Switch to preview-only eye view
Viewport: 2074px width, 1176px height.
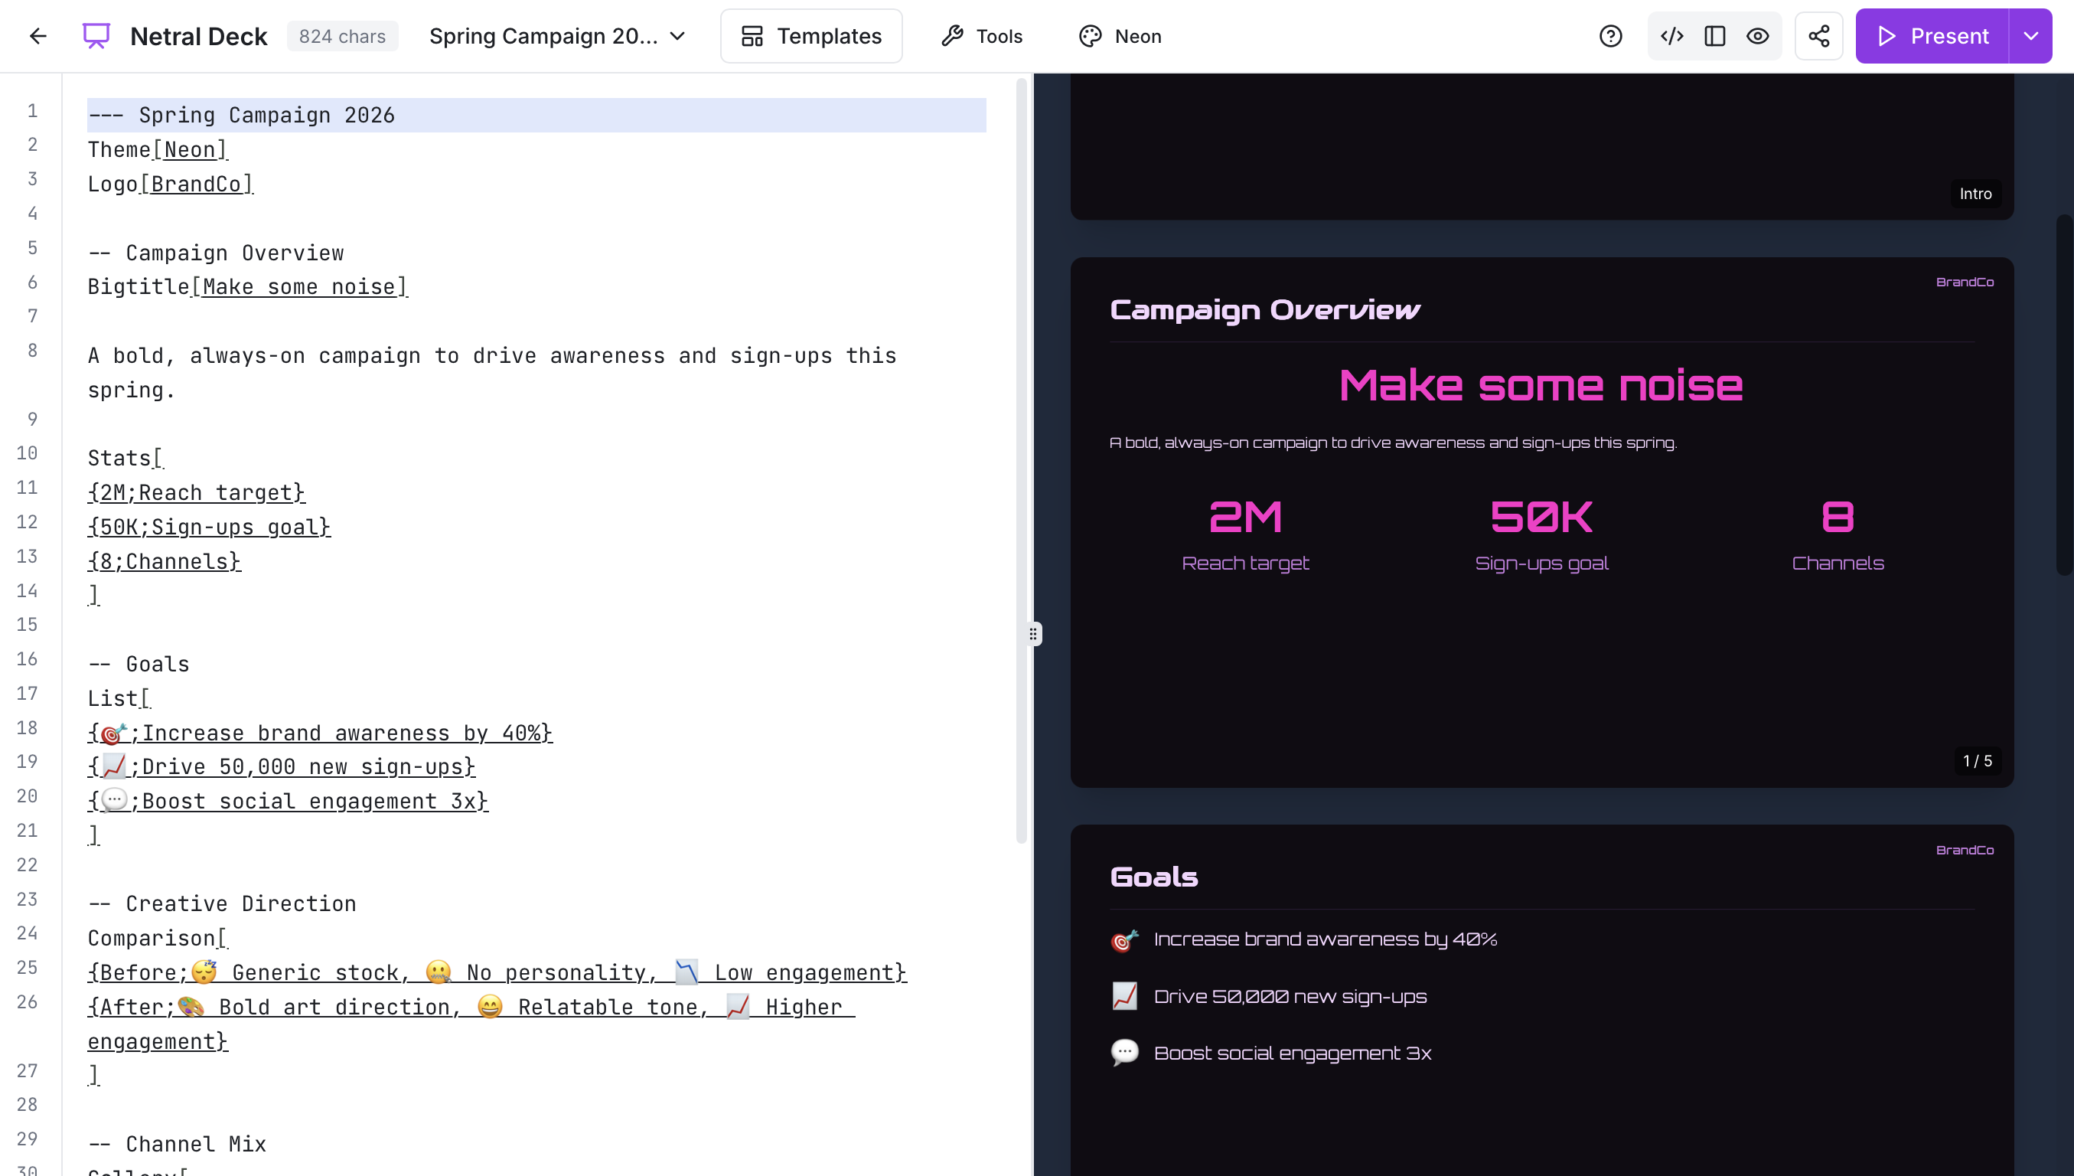click(x=1756, y=36)
